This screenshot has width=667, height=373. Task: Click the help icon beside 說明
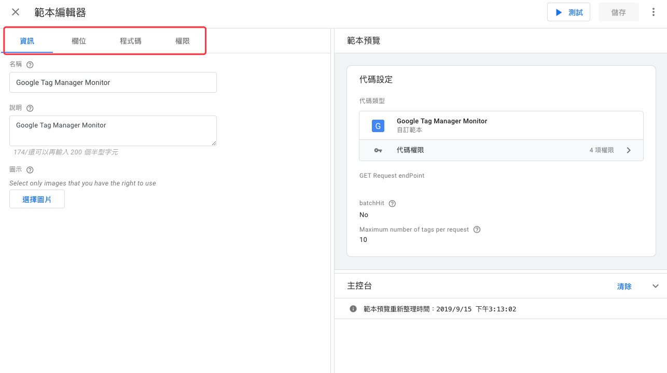click(30, 108)
